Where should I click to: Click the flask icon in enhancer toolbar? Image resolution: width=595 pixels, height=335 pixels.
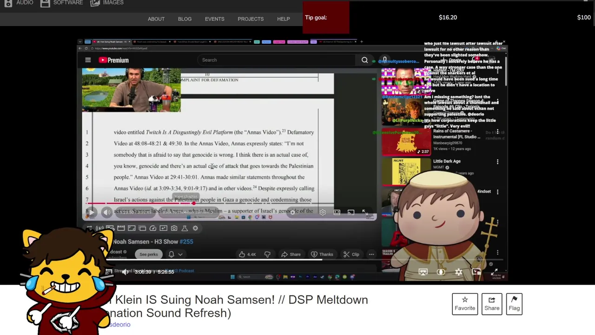[185, 228]
